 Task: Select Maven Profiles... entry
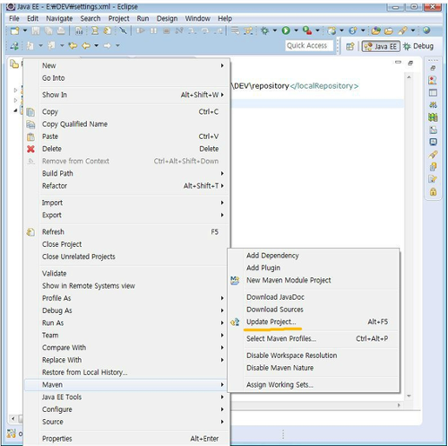pyautogui.click(x=314, y=339)
